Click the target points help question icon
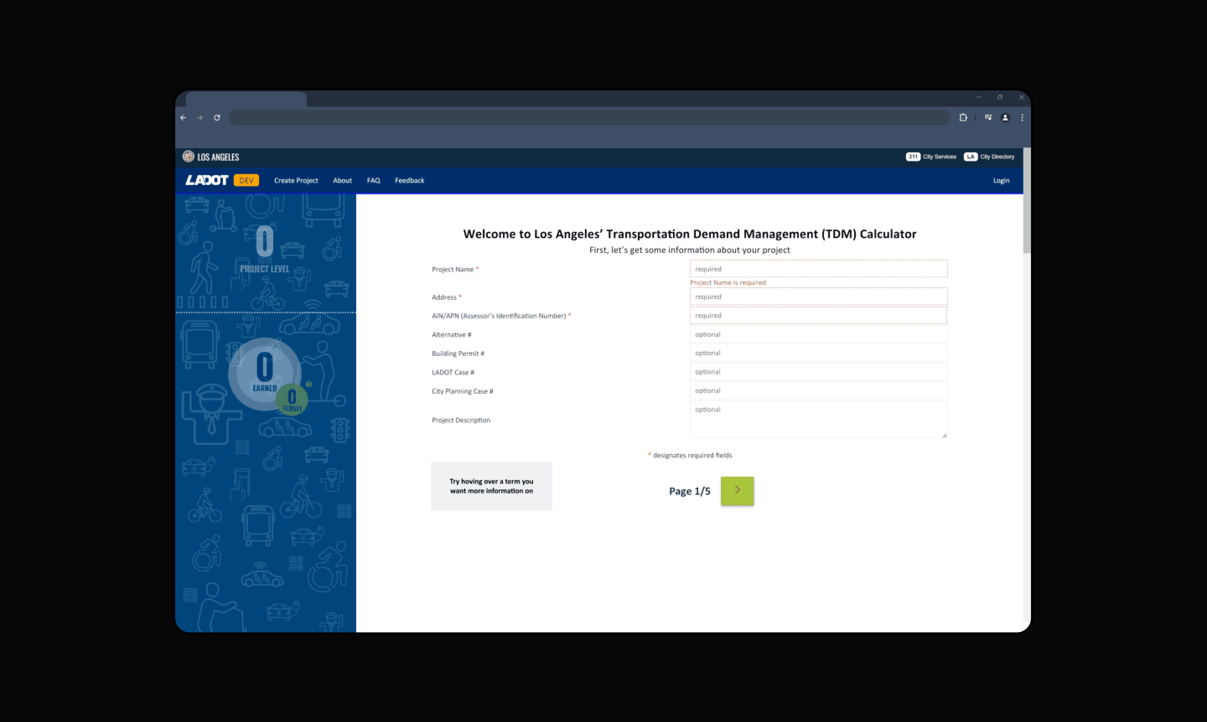Image resolution: width=1207 pixels, height=722 pixels. [x=309, y=384]
